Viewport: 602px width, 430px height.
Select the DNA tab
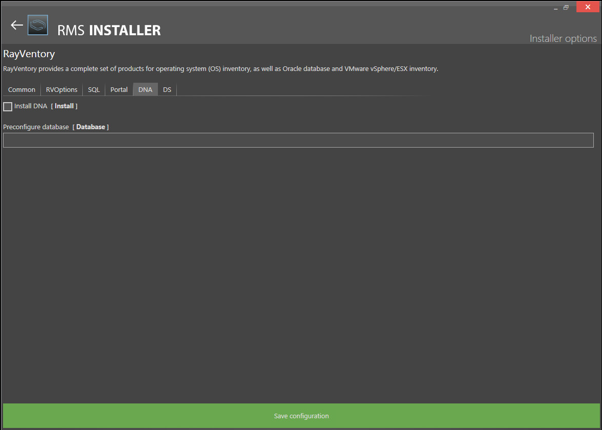[145, 89]
